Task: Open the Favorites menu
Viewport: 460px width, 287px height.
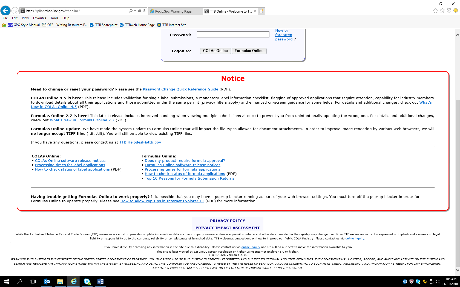Action: click(x=39, y=18)
